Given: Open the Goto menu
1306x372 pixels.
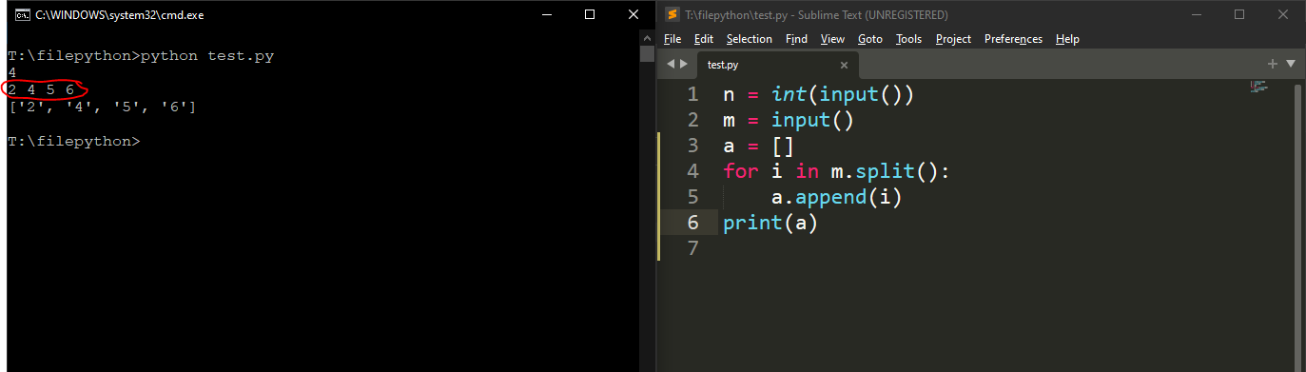Looking at the screenshot, I should pyautogui.click(x=870, y=39).
